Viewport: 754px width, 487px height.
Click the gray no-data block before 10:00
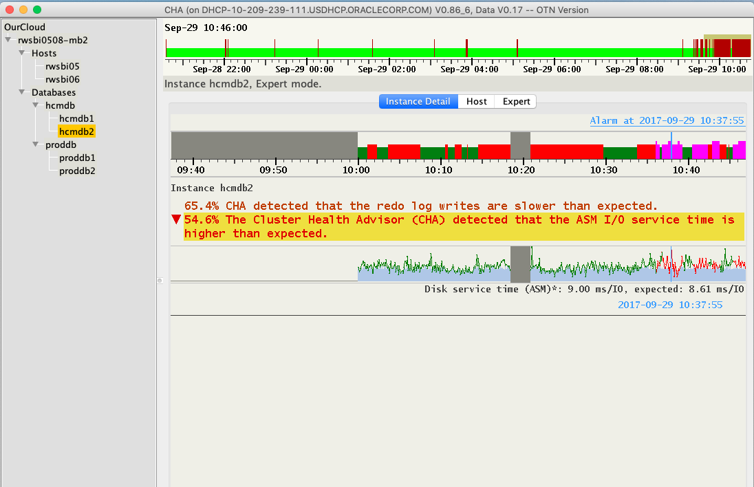click(x=264, y=145)
